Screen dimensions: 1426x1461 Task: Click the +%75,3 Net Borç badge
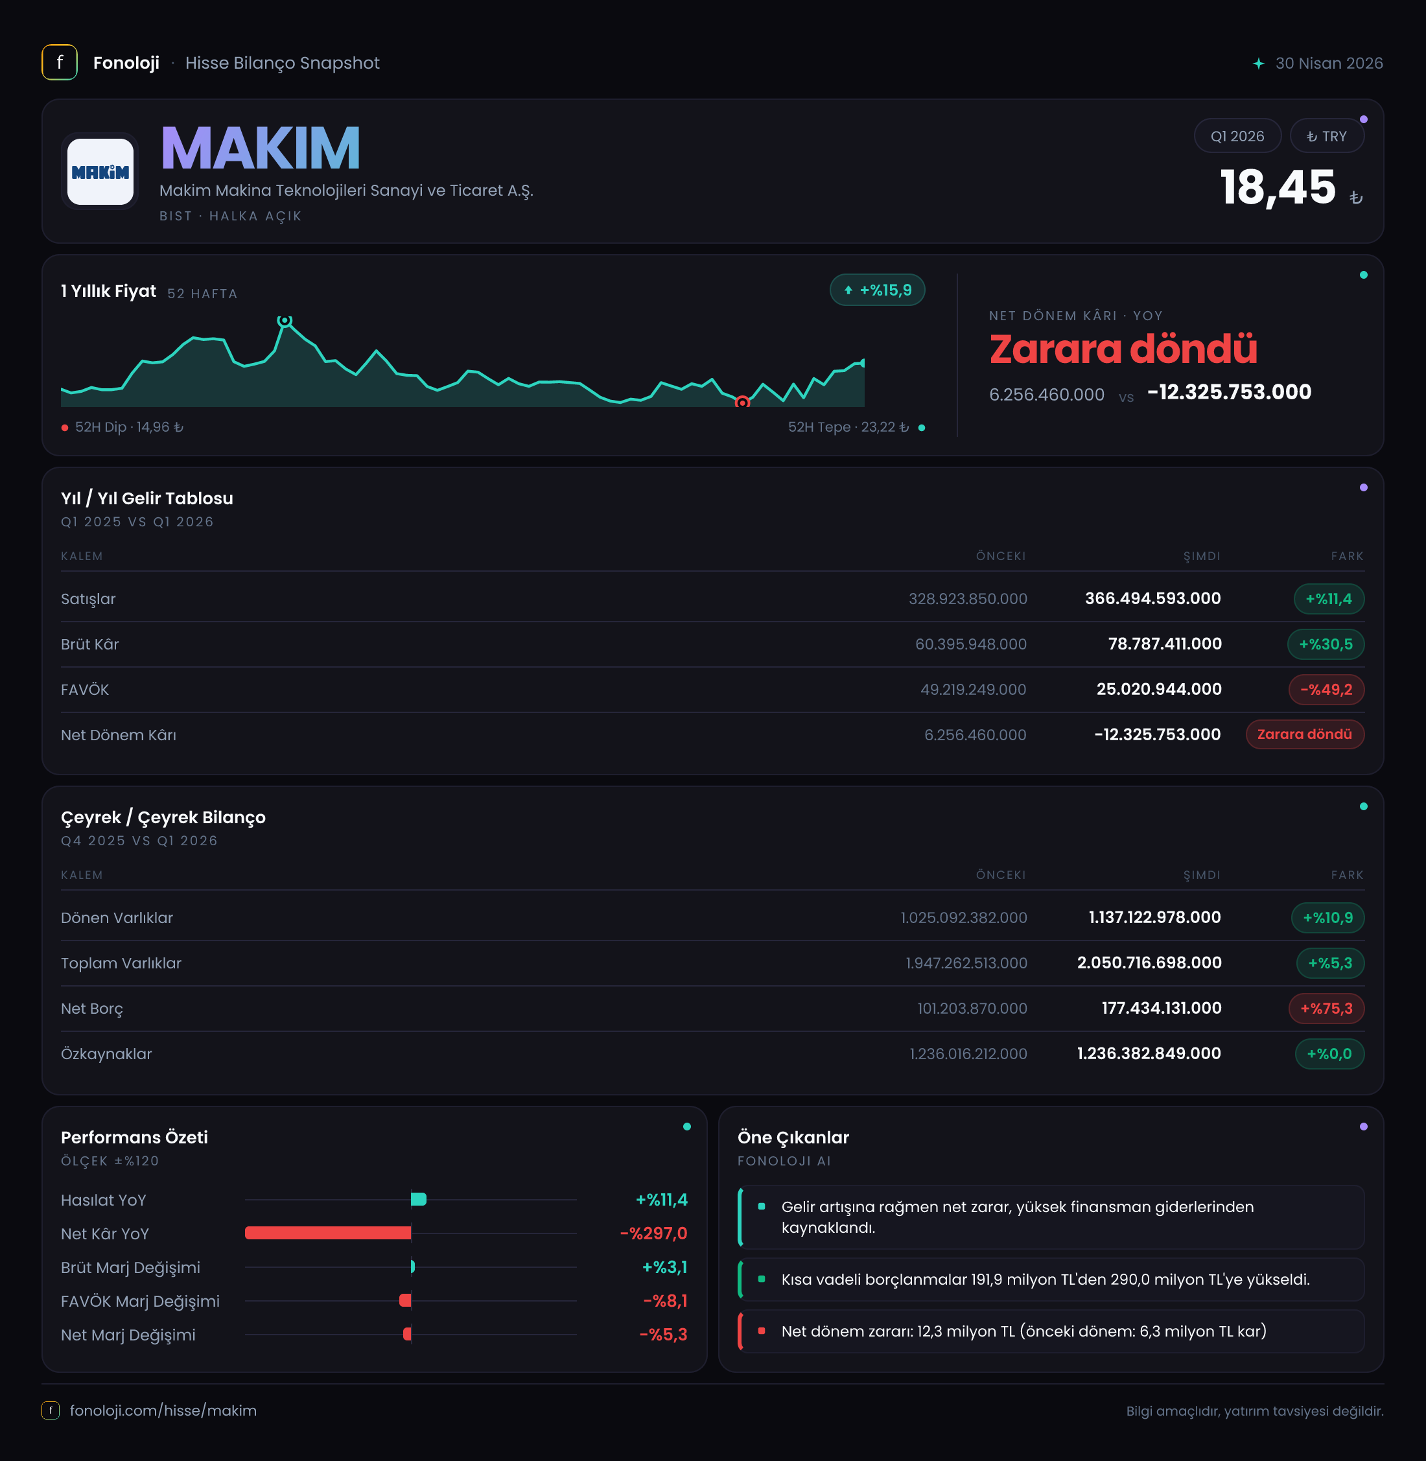coord(1326,1008)
